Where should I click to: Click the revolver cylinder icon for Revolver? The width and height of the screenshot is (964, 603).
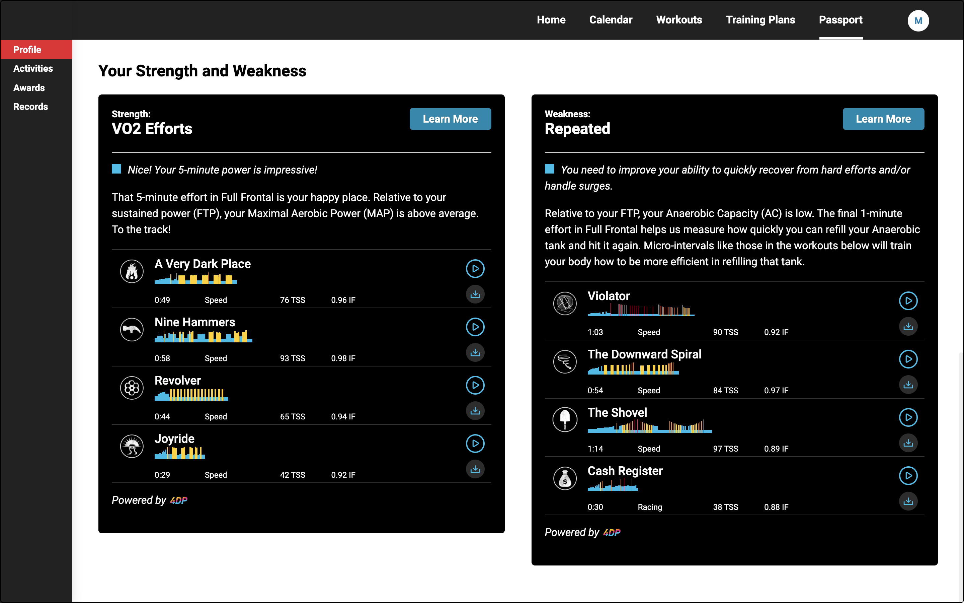(132, 388)
